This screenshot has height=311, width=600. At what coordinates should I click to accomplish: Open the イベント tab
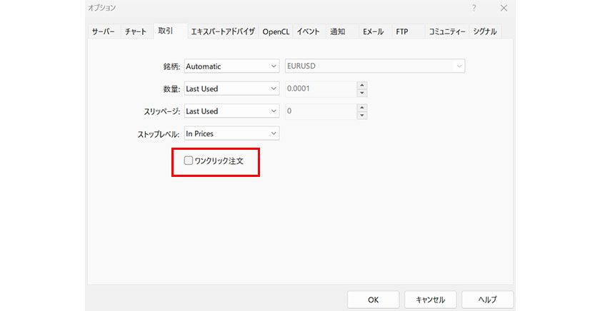[308, 32]
